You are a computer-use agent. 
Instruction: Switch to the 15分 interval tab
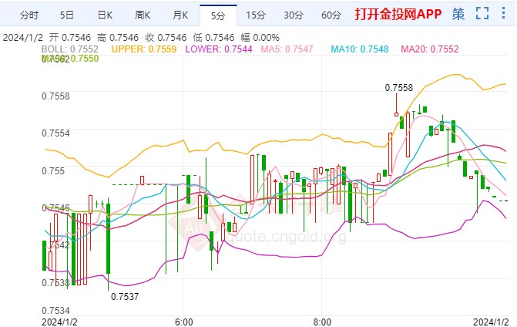(x=256, y=15)
